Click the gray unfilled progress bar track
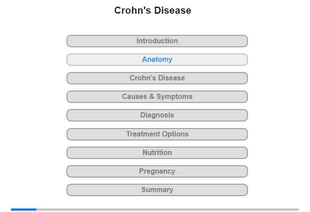The width and height of the screenshot is (310, 212). pos(167,209)
